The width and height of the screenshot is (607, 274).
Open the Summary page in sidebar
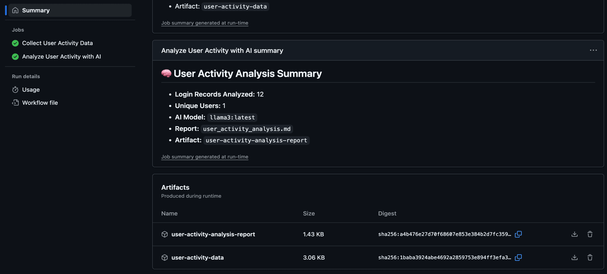pyautogui.click(x=36, y=10)
